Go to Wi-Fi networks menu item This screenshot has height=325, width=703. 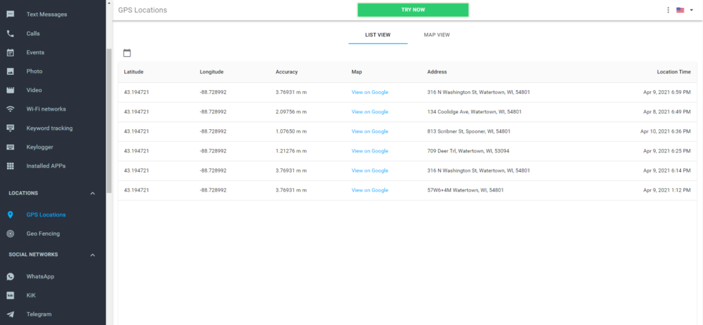click(46, 109)
